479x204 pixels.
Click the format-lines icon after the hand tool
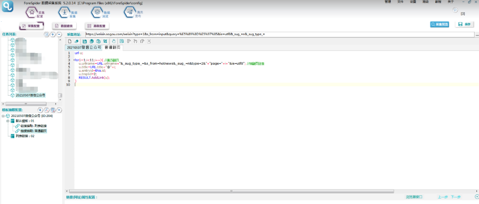(122, 41)
